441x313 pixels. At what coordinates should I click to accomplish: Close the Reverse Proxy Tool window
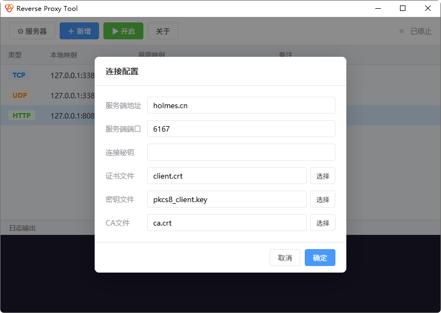coord(428,8)
